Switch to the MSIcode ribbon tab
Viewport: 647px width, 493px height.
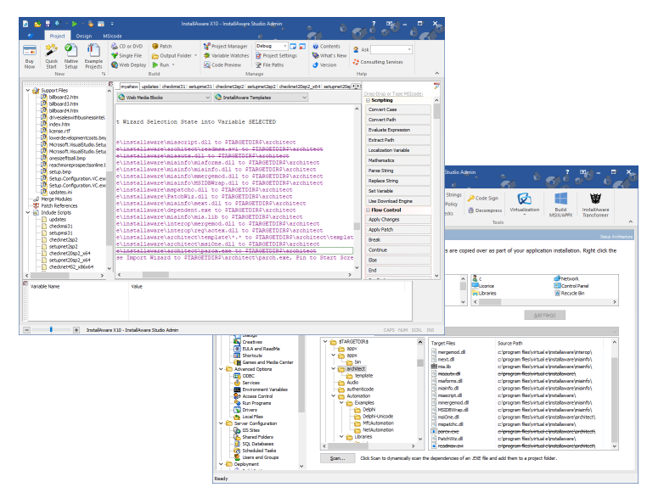pos(112,36)
